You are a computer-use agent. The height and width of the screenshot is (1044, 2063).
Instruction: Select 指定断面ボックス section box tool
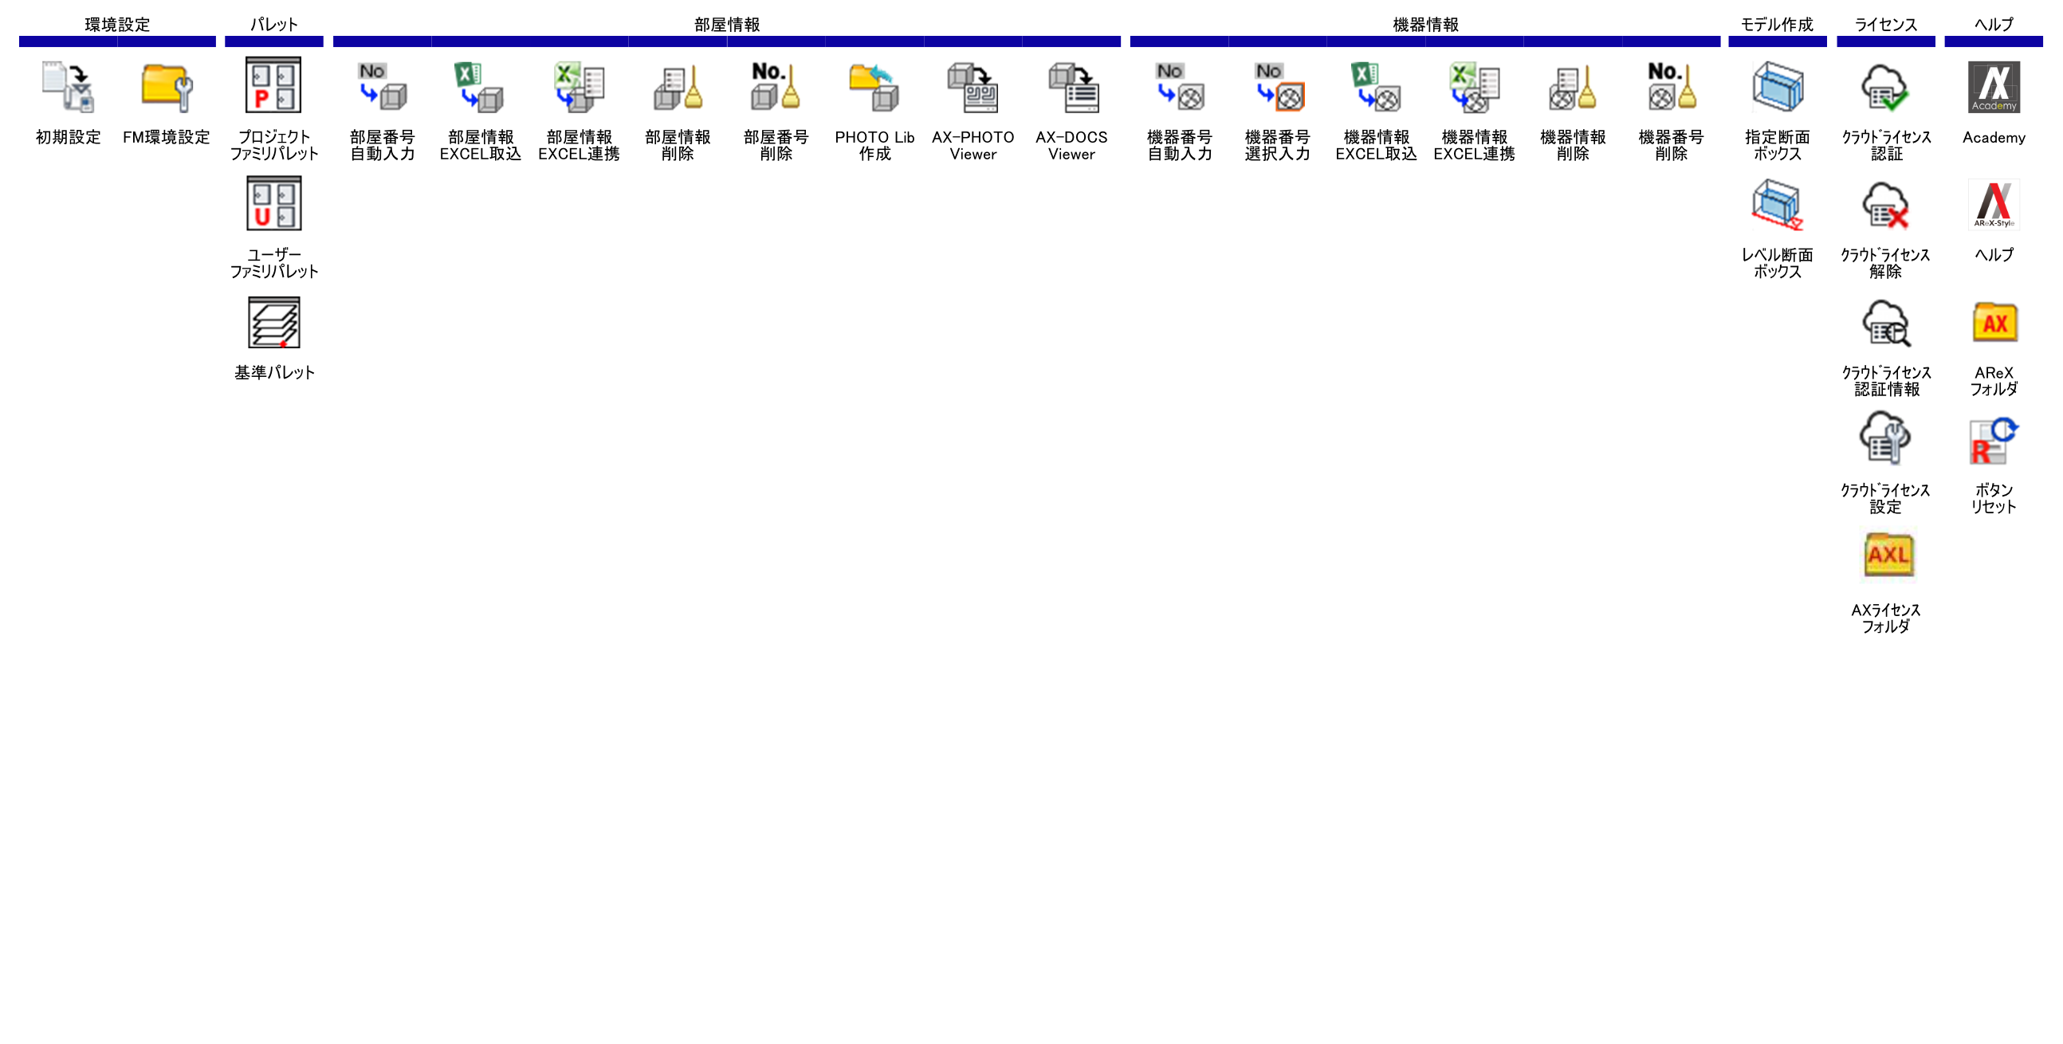pyautogui.click(x=1777, y=88)
